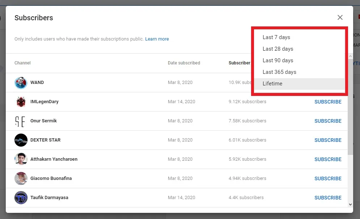The height and width of the screenshot is (219, 360).
Task: Select Last 365 days option
Action: click(279, 72)
